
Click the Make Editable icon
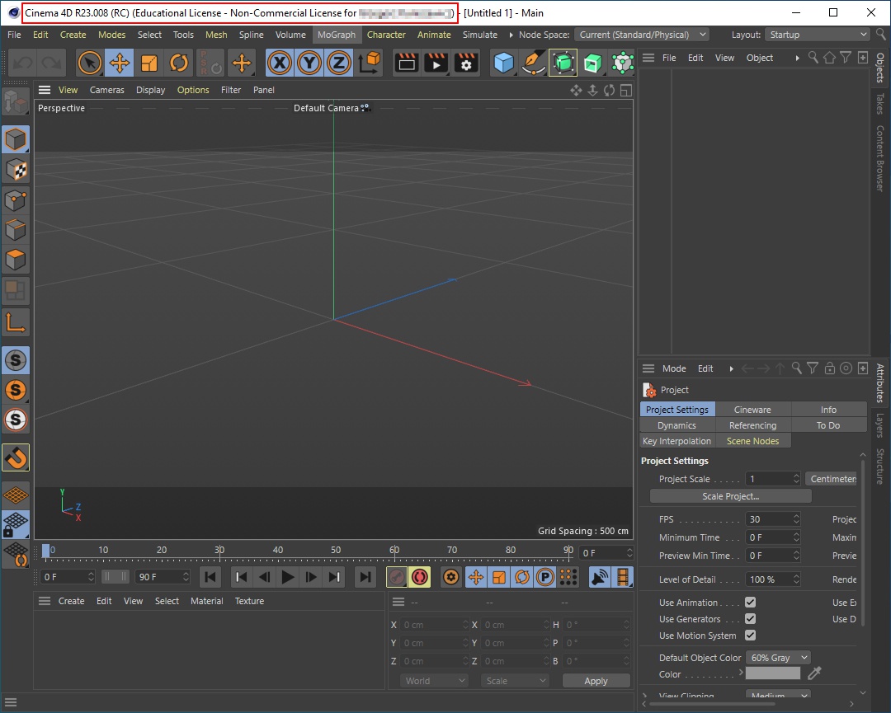pyautogui.click(x=16, y=103)
